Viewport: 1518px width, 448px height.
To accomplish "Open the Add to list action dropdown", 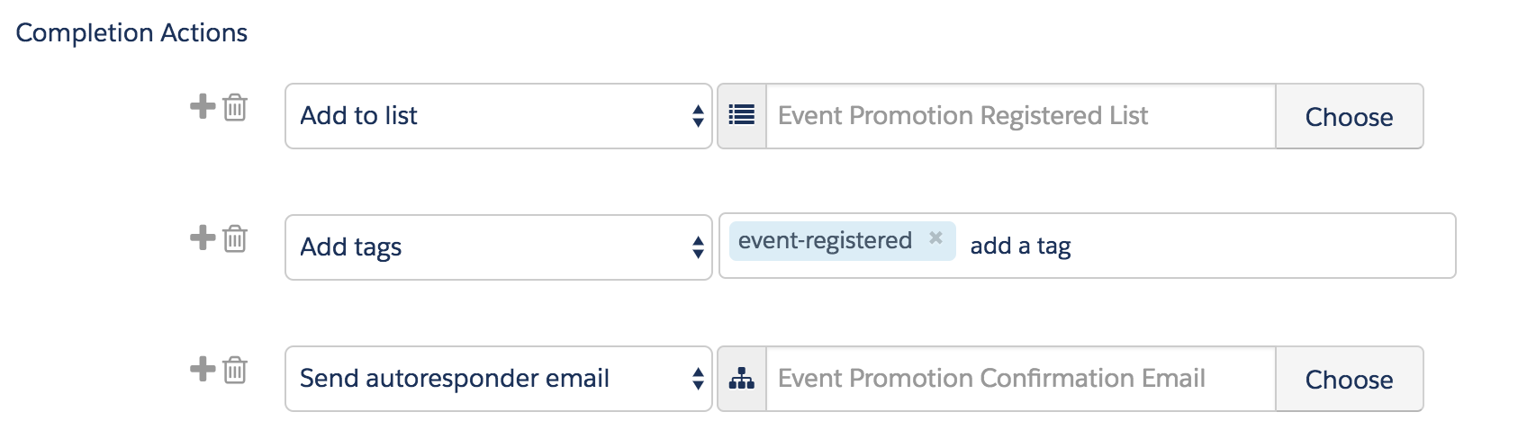I will [499, 116].
